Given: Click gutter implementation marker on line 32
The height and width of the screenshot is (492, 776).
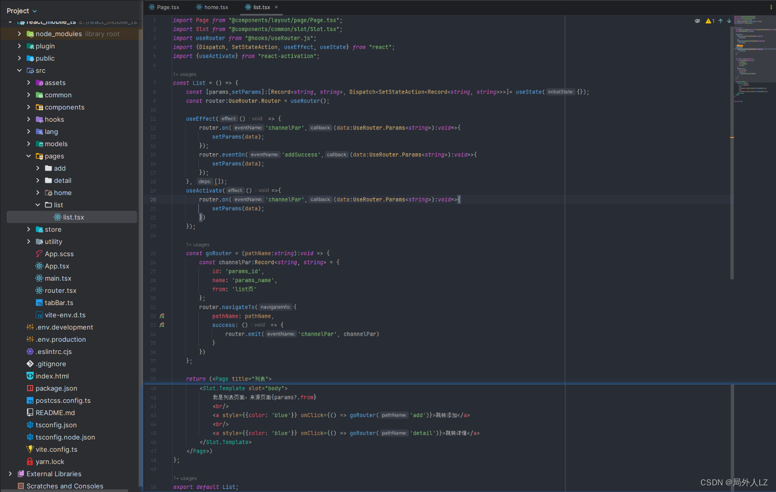Looking at the screenshot, I should pyautogui.click(x=162, y=316).
